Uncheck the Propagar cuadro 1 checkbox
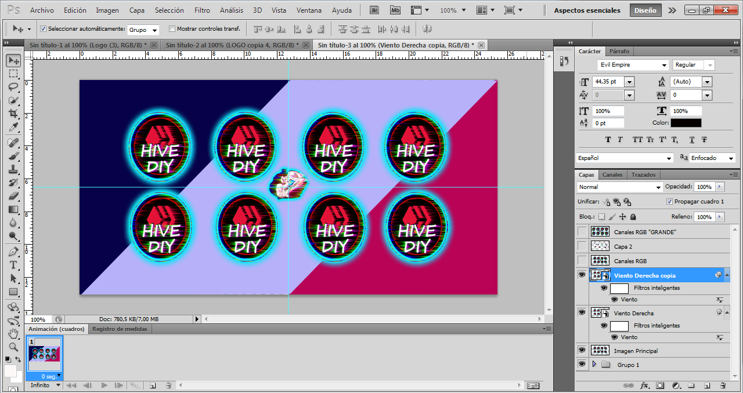Viewport: 743px width, 393px height. tap(670, 202)
